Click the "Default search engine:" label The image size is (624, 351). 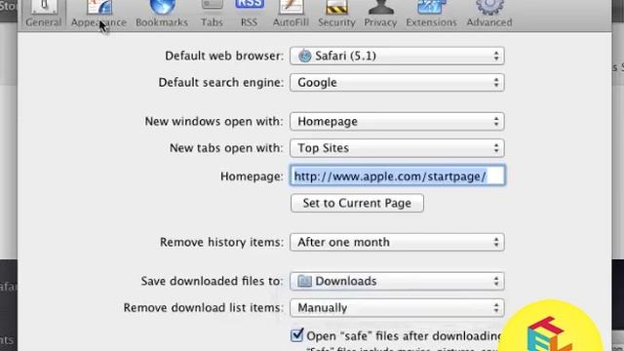click(221, 83)
